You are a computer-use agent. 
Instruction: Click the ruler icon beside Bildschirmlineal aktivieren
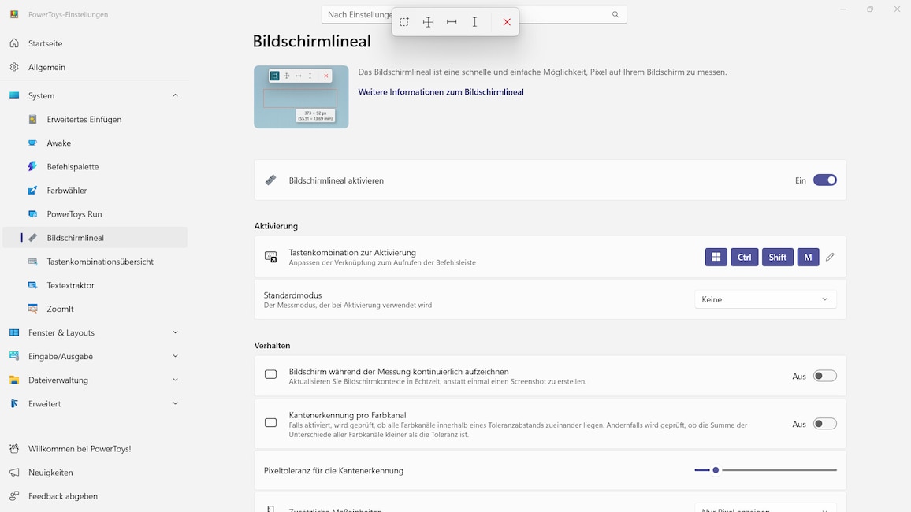271,180
